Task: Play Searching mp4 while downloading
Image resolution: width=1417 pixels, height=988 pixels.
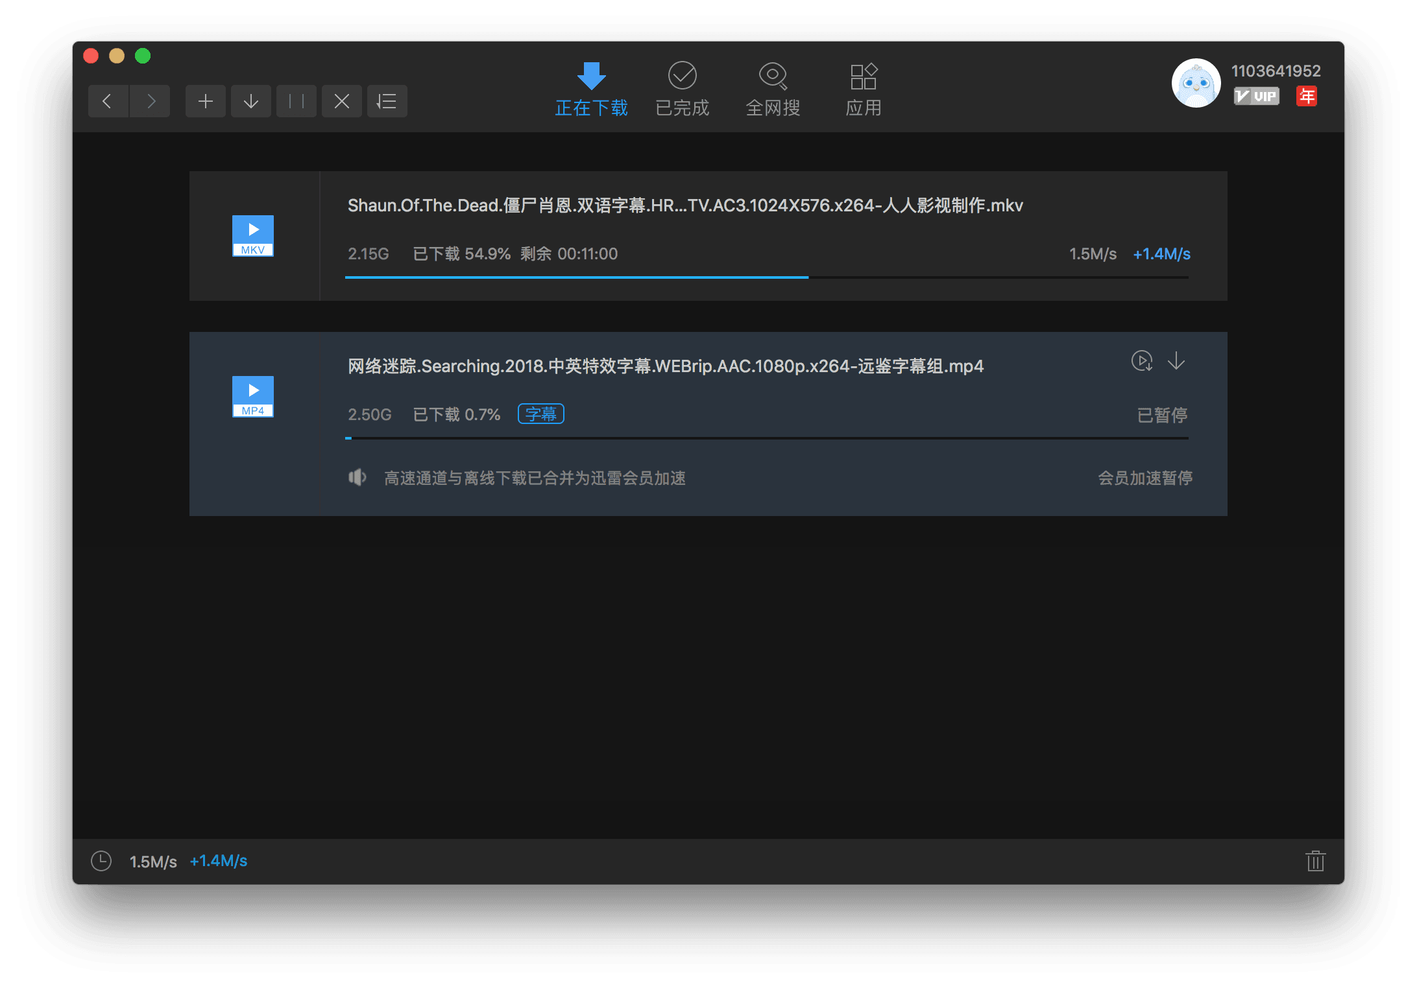Action: [1141, 361]
